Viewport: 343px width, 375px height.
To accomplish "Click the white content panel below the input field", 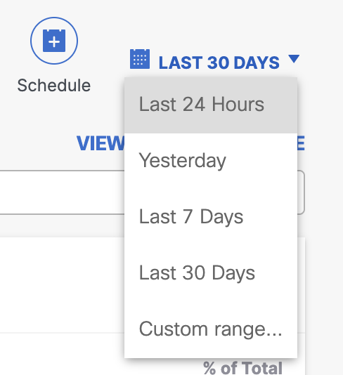I will tap(63, 284).
